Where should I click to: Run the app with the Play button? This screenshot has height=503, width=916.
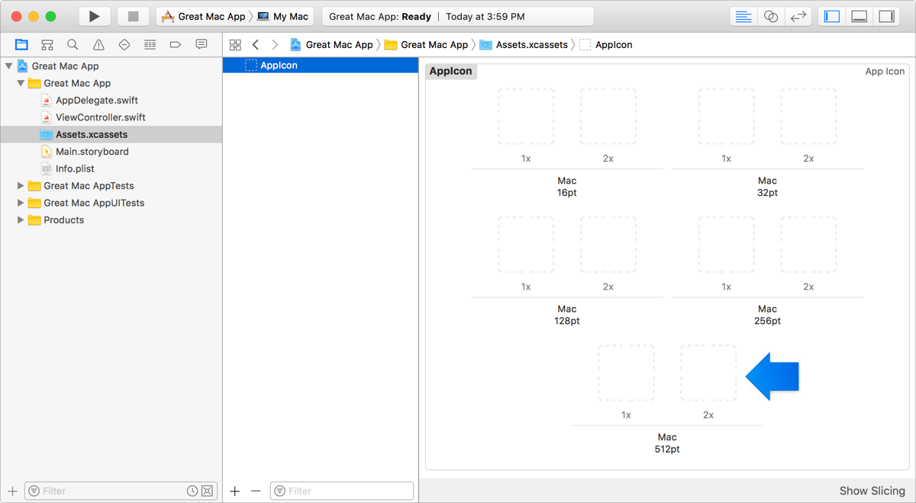(x=94, y=16)
